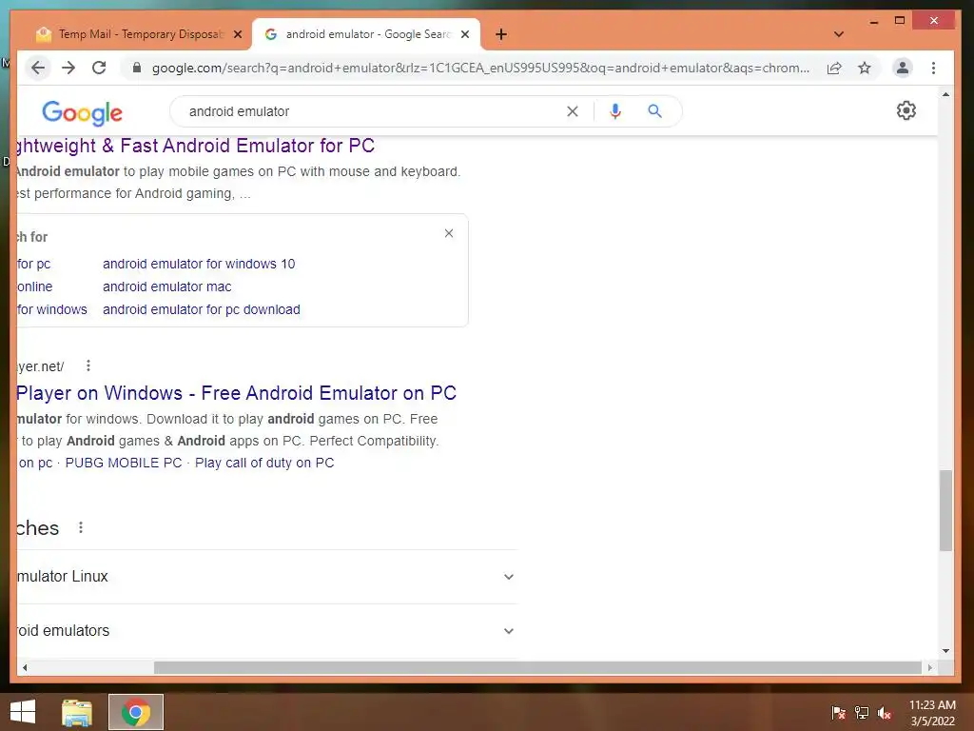Screen dimensions: 974x731
Task: Bookmark this page with the star
Action: click(x=864, y=68)
